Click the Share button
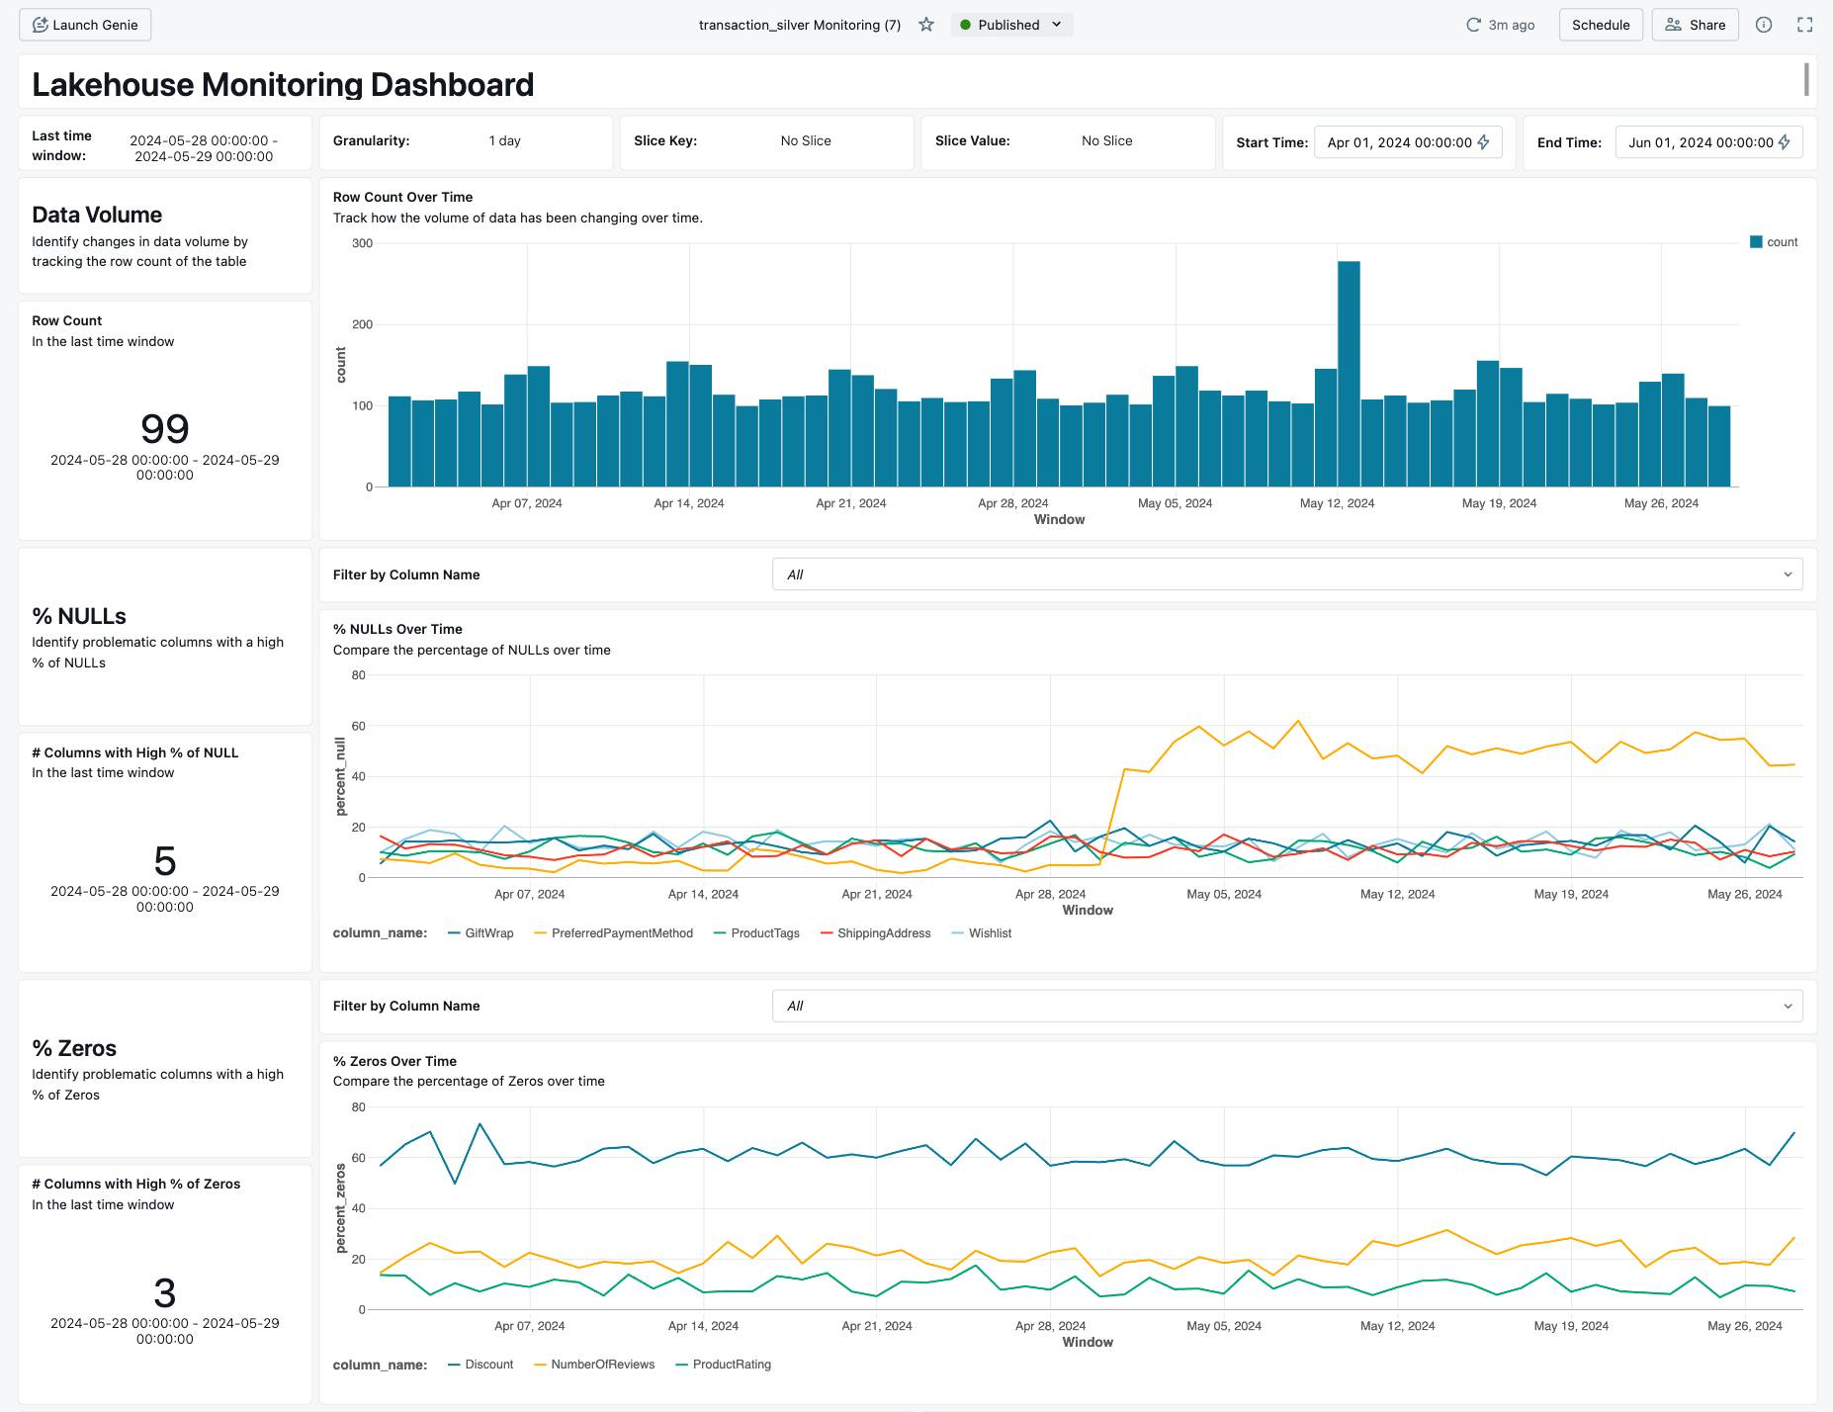 coord(1695,25)
